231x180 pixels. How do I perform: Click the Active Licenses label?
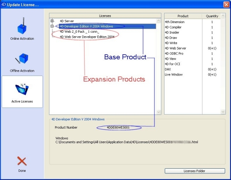coord(22,102)
